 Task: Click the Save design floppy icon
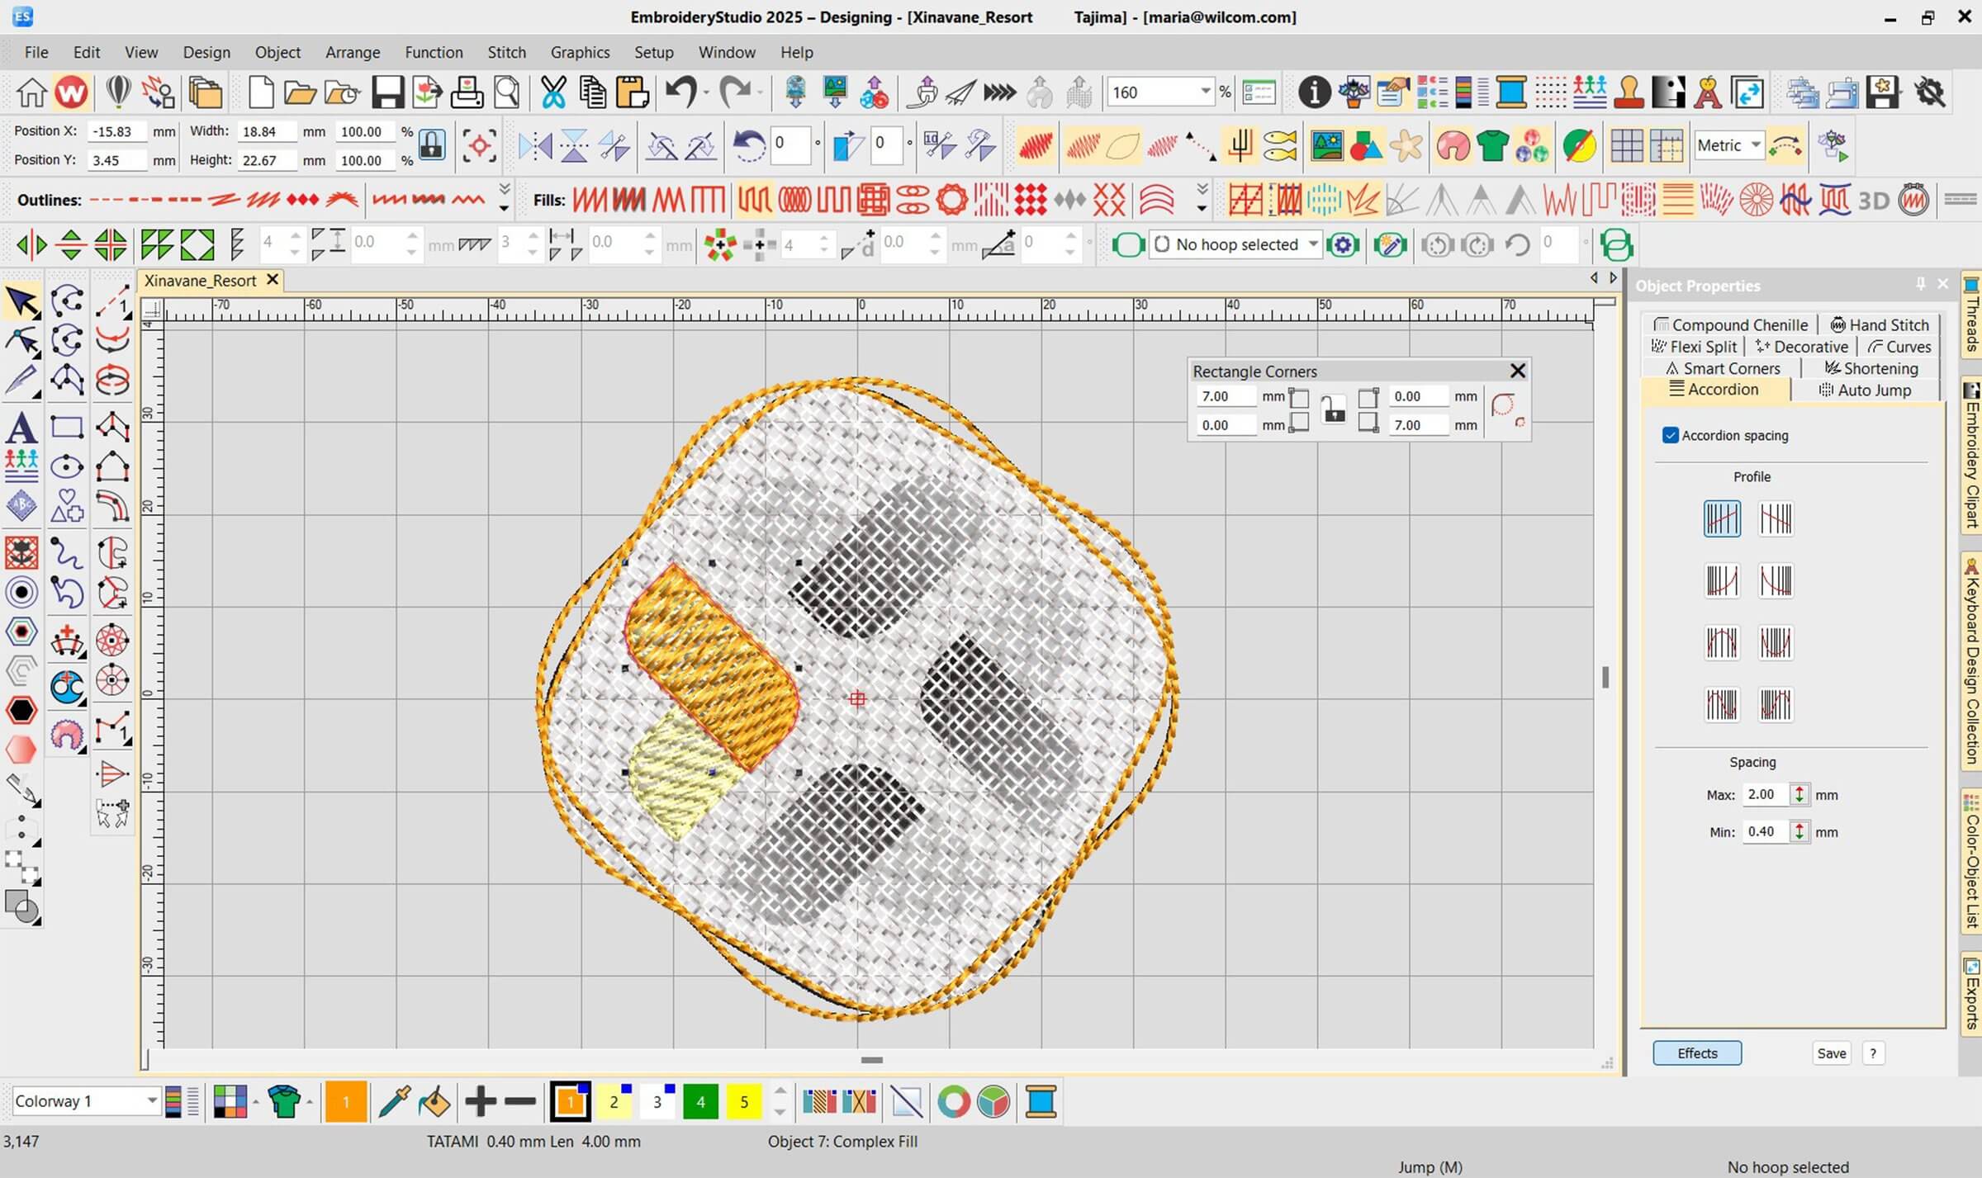pos(387,92)
